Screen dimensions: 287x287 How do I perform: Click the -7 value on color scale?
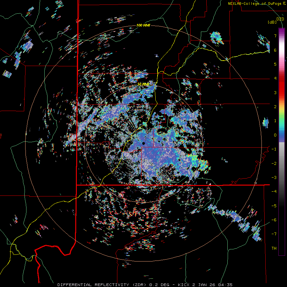(274, 234)
